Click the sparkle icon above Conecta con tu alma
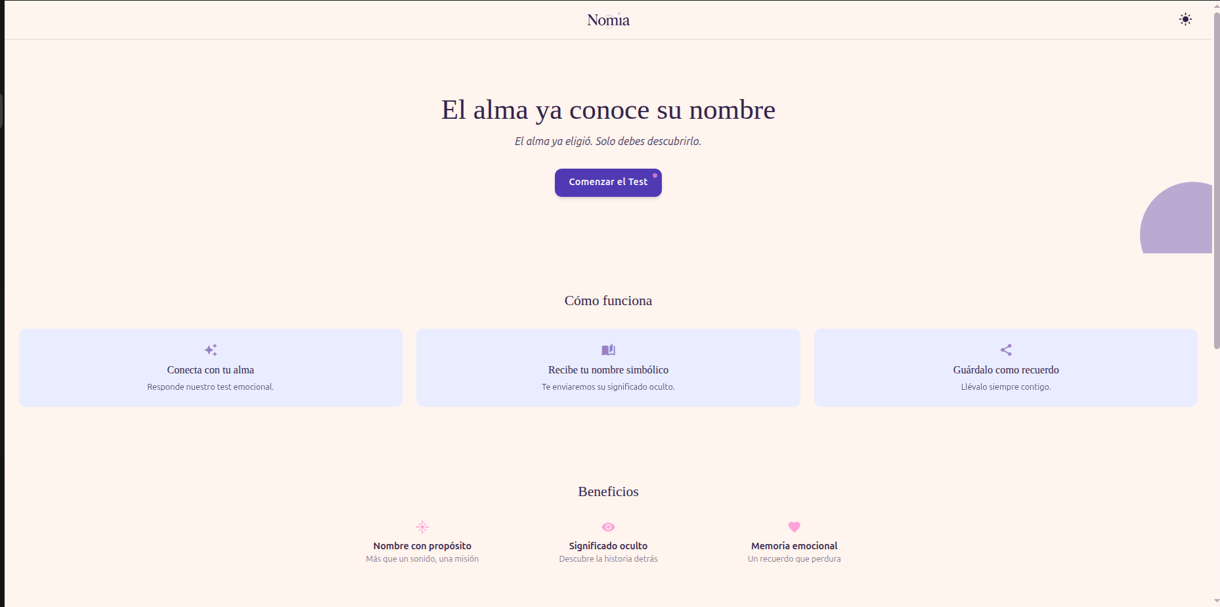Screen dimensions: 1220x607 (x=210, y=350)
